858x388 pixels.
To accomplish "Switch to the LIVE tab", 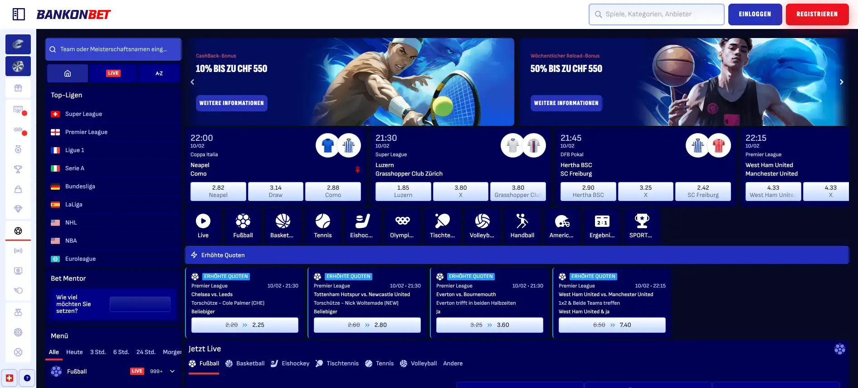I will (113, 73).
